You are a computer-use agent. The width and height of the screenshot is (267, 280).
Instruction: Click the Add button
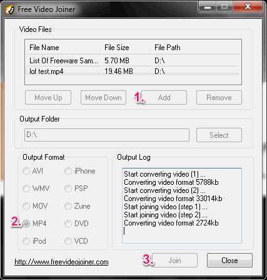[164, 98]
